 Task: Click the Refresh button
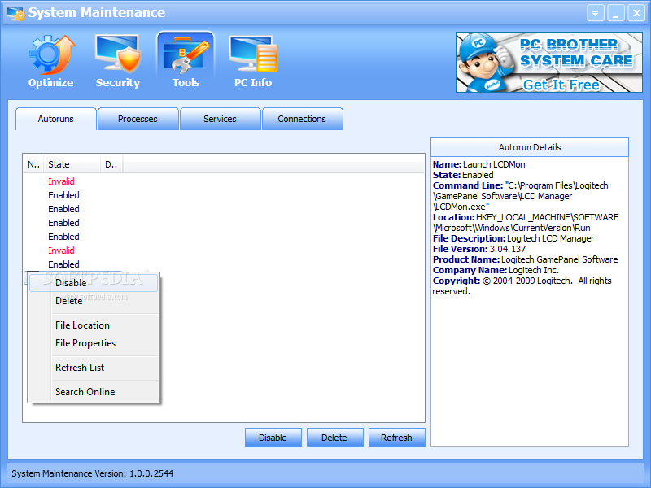[x=396, y=438]
